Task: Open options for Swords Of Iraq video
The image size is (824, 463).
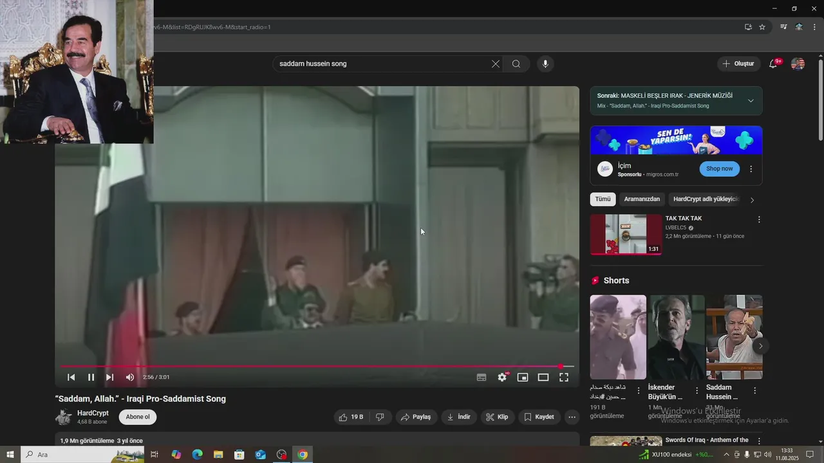Action: coord(759,441)
